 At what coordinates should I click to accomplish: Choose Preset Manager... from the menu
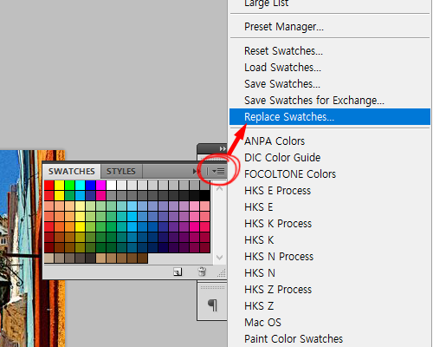pyautogui.click(x=284, y=27)
